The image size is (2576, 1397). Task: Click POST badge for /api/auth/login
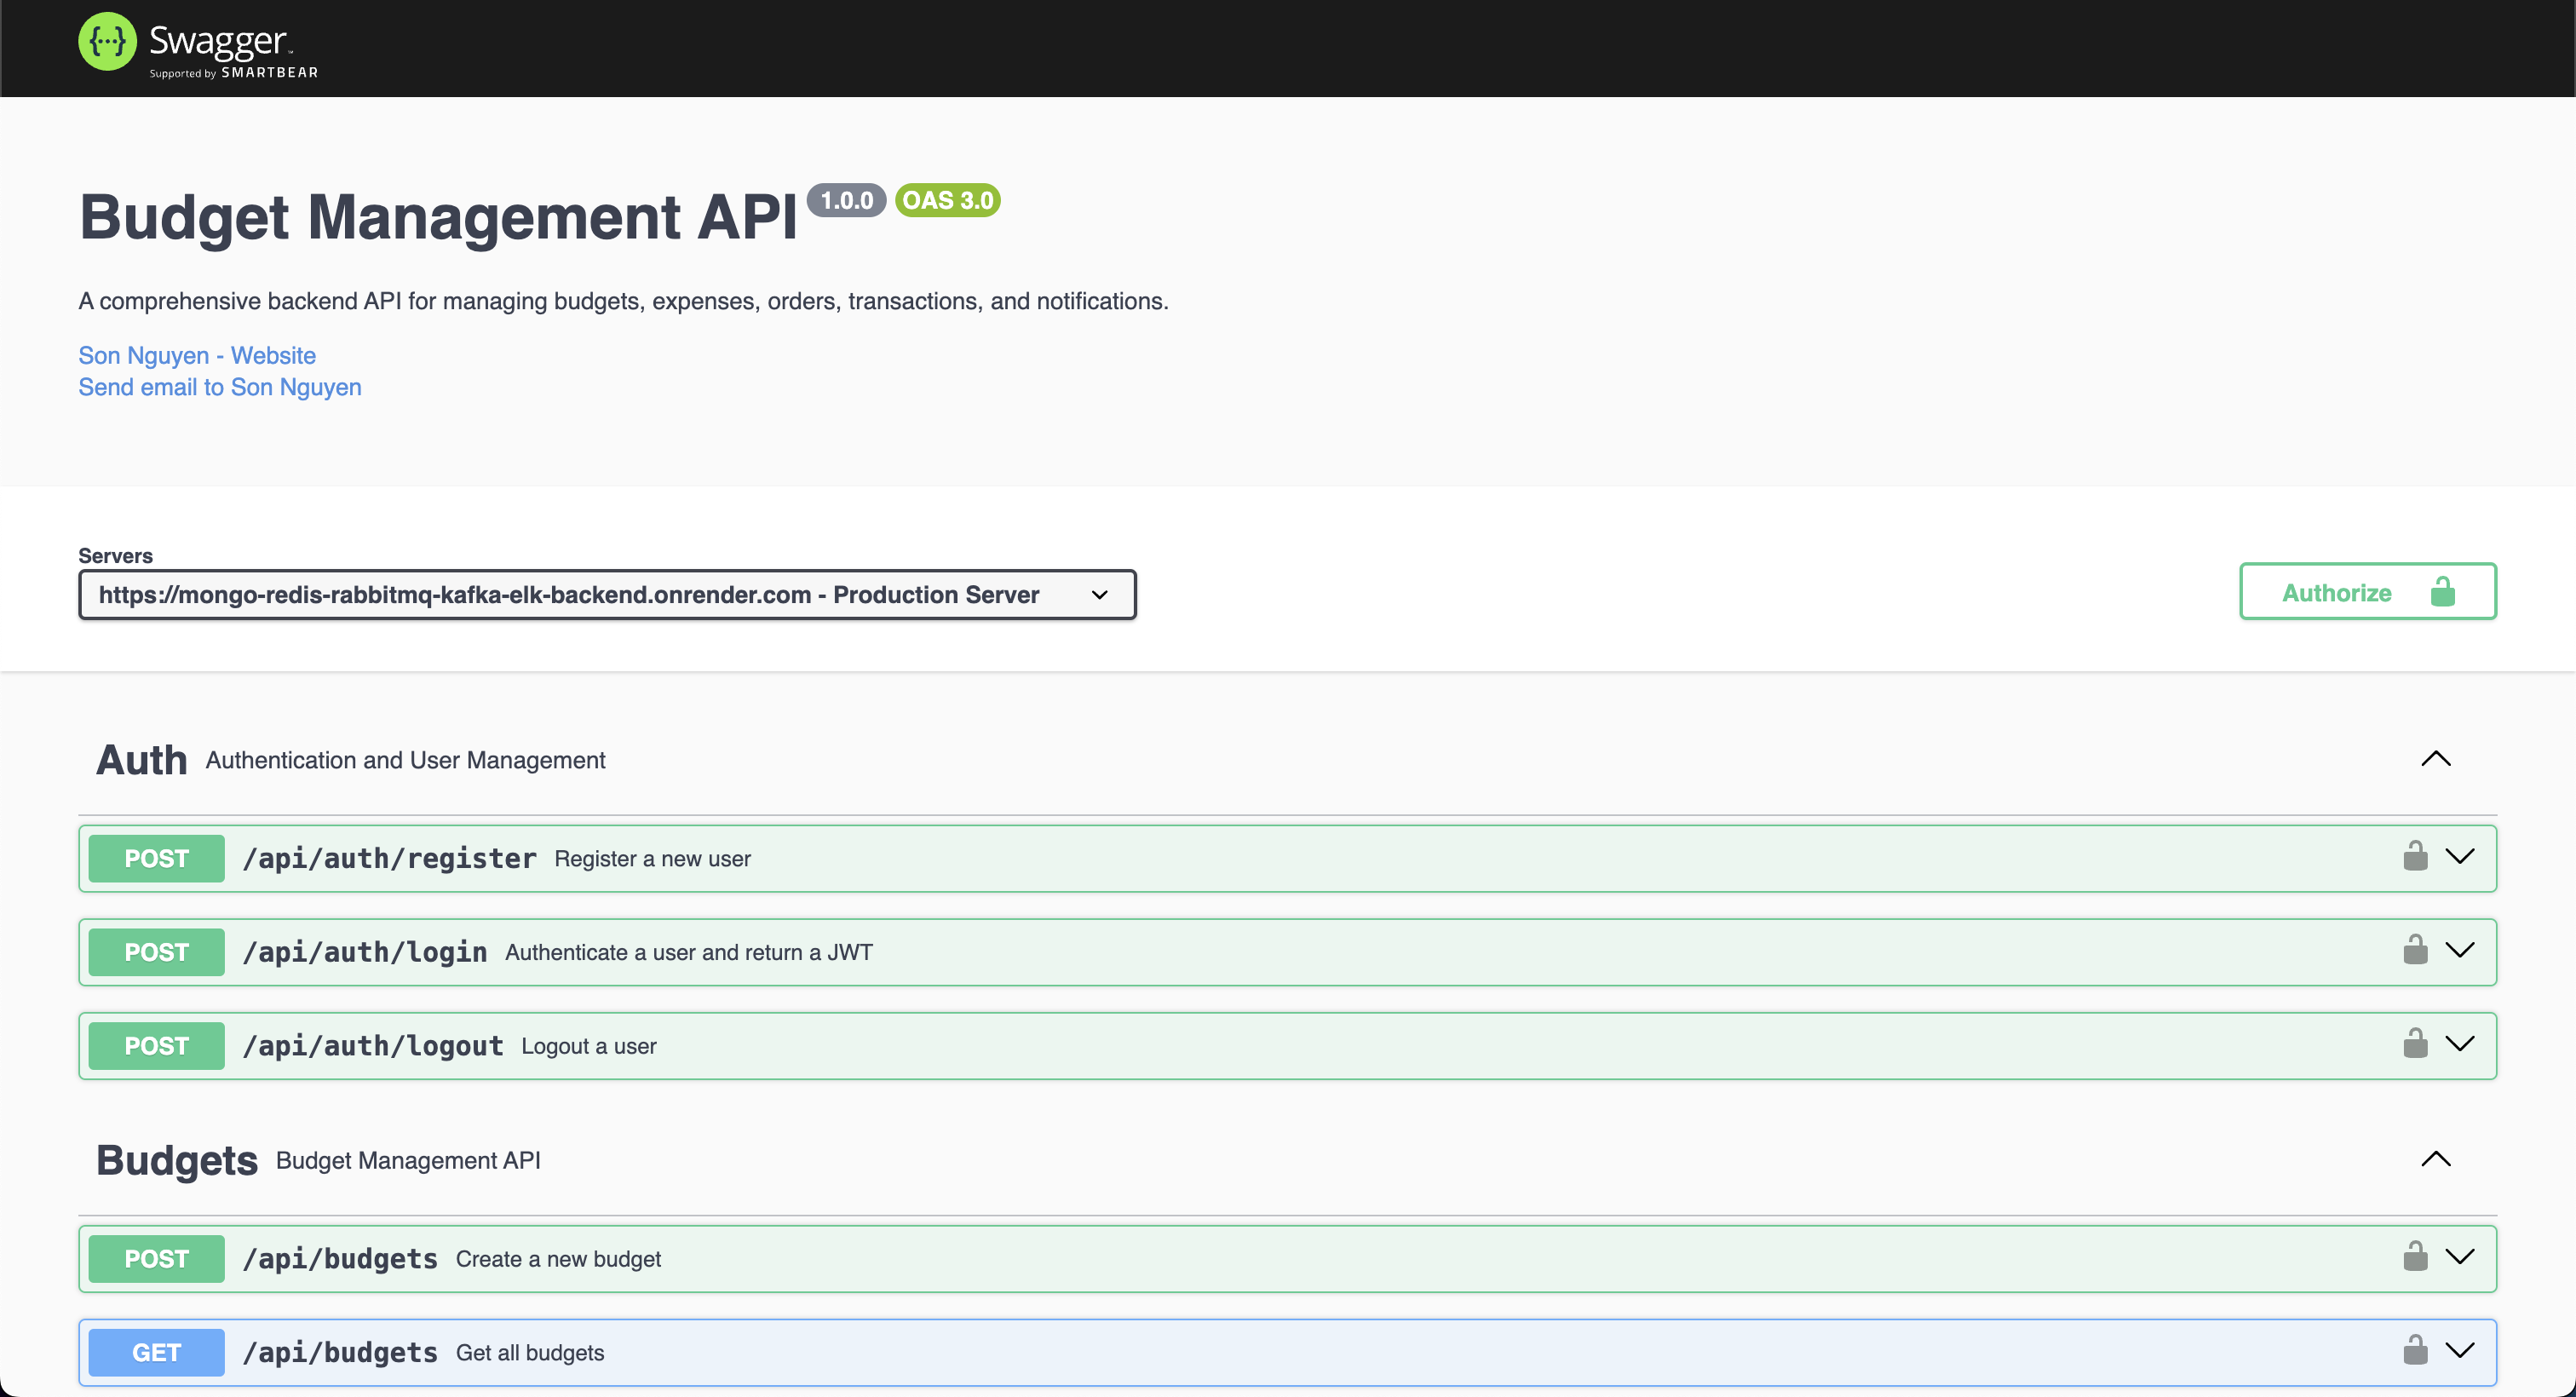tap(156, 953)
